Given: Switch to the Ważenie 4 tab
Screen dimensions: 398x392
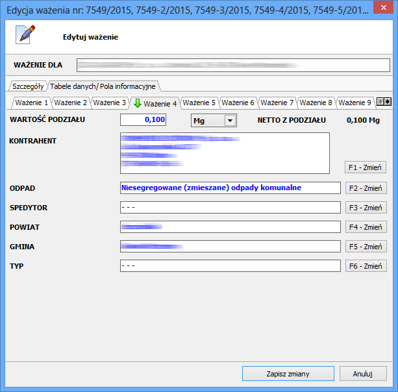Looking at the screenshot, I should coord(154,103).
